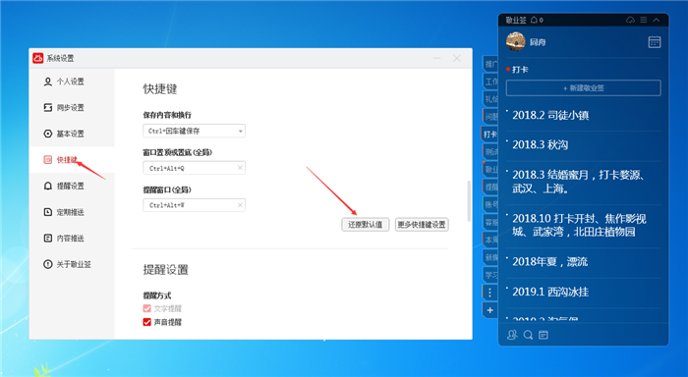Screen dimensions: 688x377
Task: Open the 保存内容和换行 dropdown
Action: click(194, 131)
